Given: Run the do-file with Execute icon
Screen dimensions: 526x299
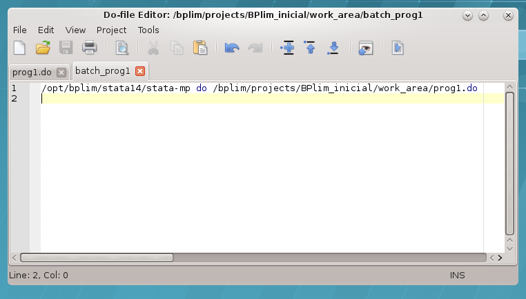Looking at the screenshot, I should (x=398, y=48).
